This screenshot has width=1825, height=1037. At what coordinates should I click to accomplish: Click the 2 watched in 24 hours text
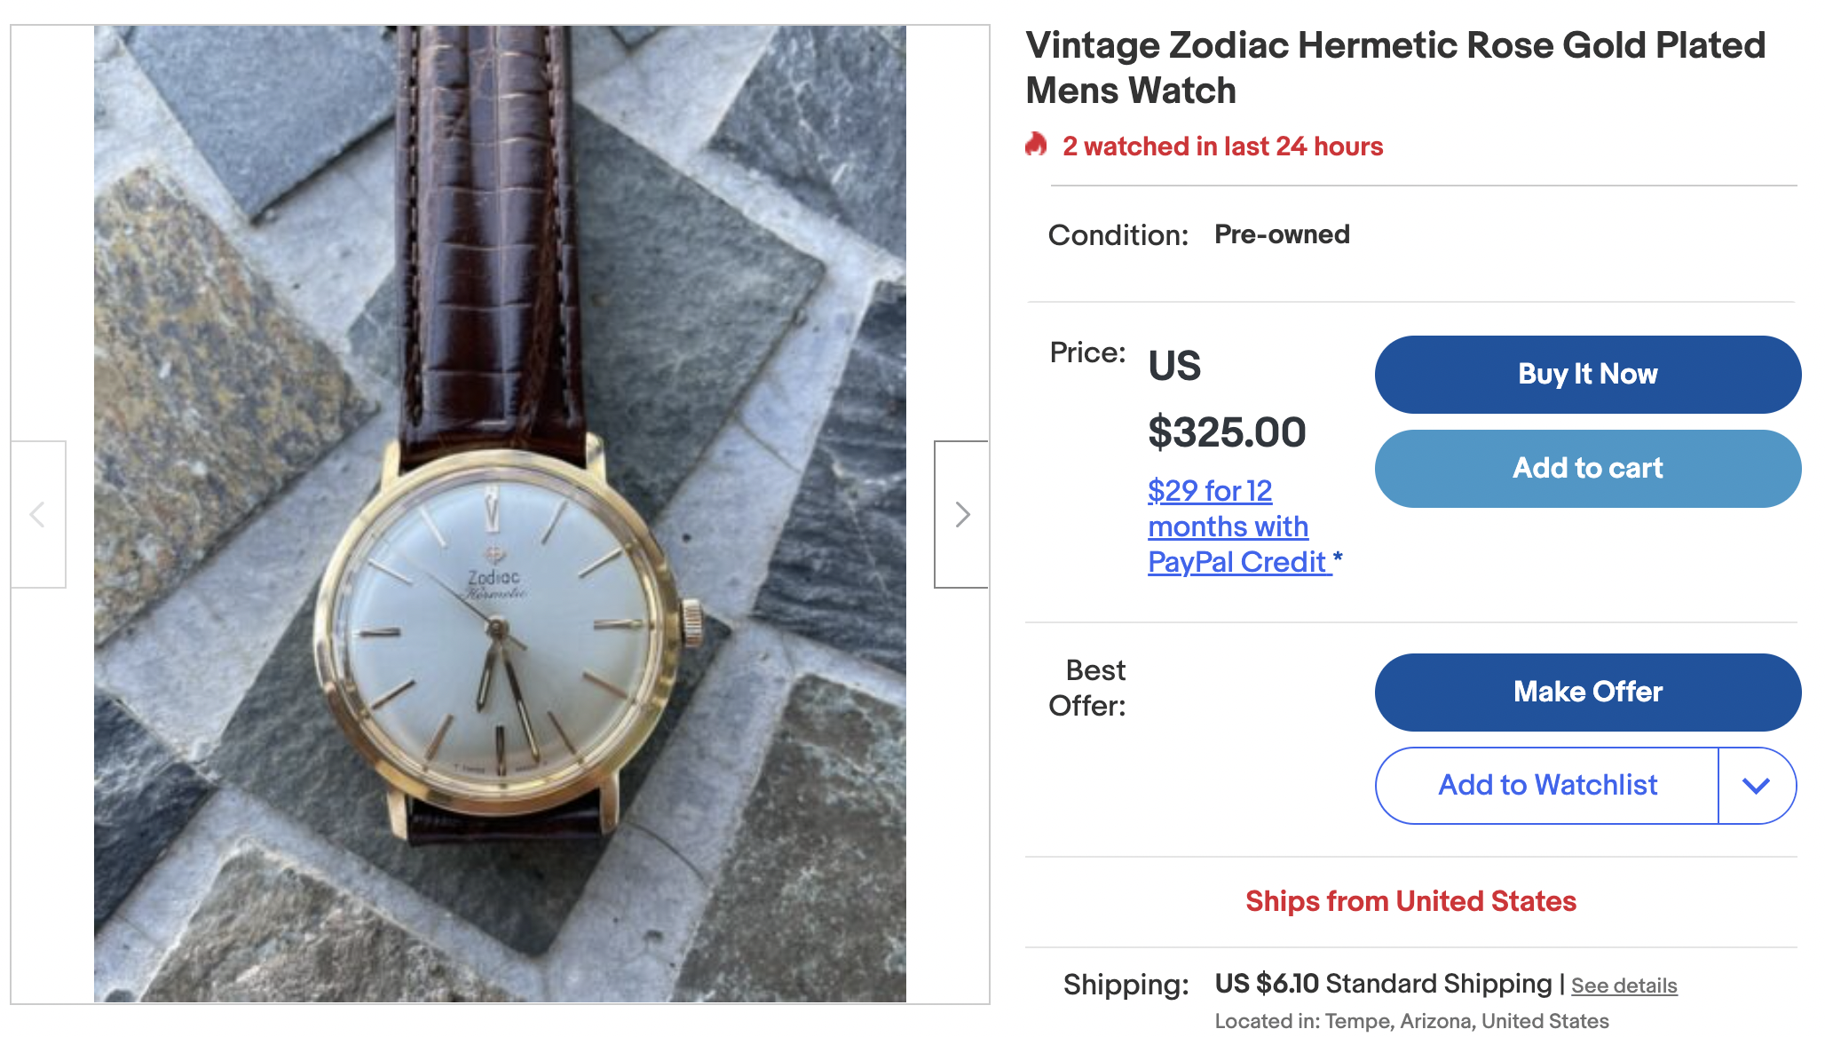coord(1222,146)
